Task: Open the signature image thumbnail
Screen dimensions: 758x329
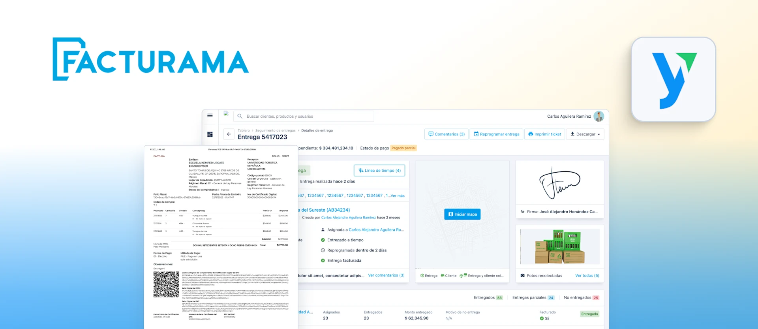Action: (560, 183)
